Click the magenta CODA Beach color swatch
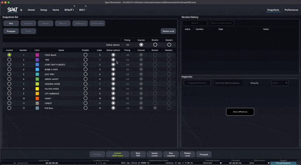Image resolution: width=301 pixels, height=165 pixels. [37, 55]
